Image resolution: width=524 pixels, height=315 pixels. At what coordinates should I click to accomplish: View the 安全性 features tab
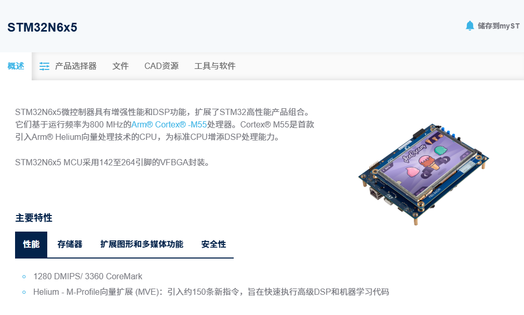click(x=213, y=245)
